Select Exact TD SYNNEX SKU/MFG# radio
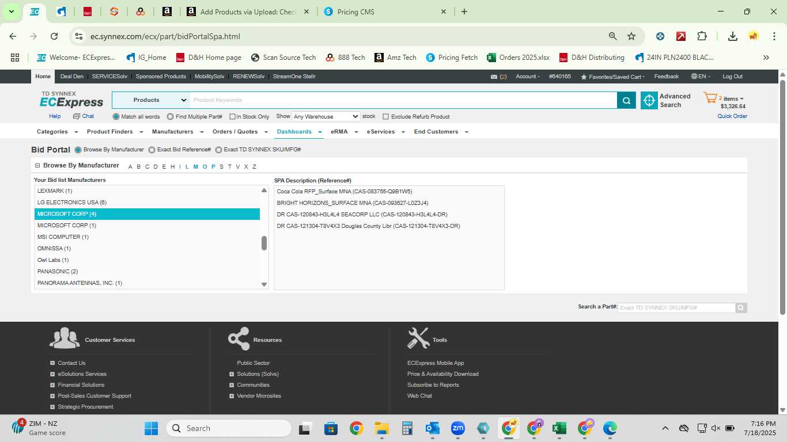 coord(219,150)
